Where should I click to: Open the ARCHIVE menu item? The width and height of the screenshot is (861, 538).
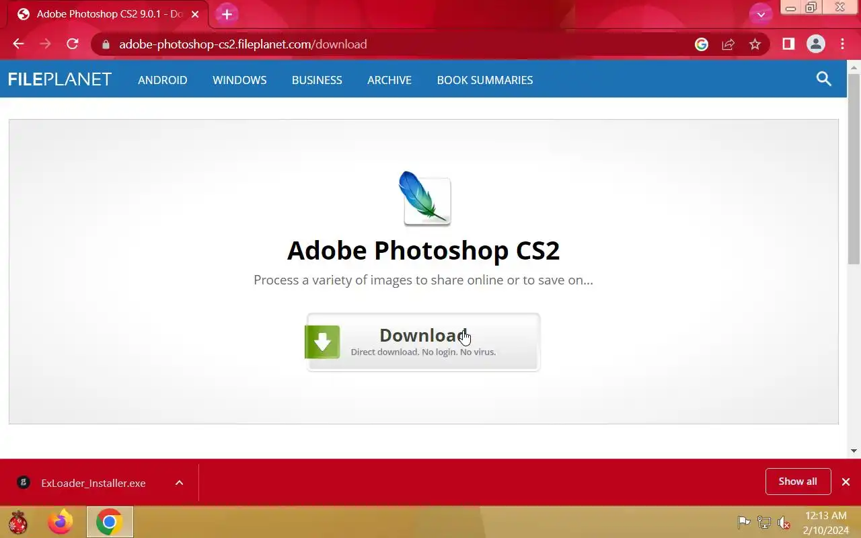click(x=389, y=80)
